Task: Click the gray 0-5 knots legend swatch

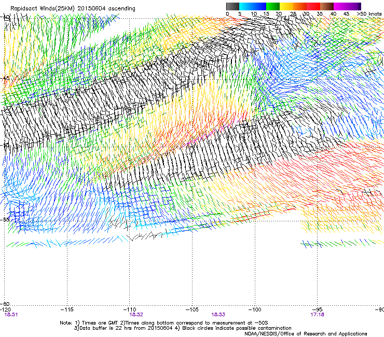Action: tap(232, 6)
